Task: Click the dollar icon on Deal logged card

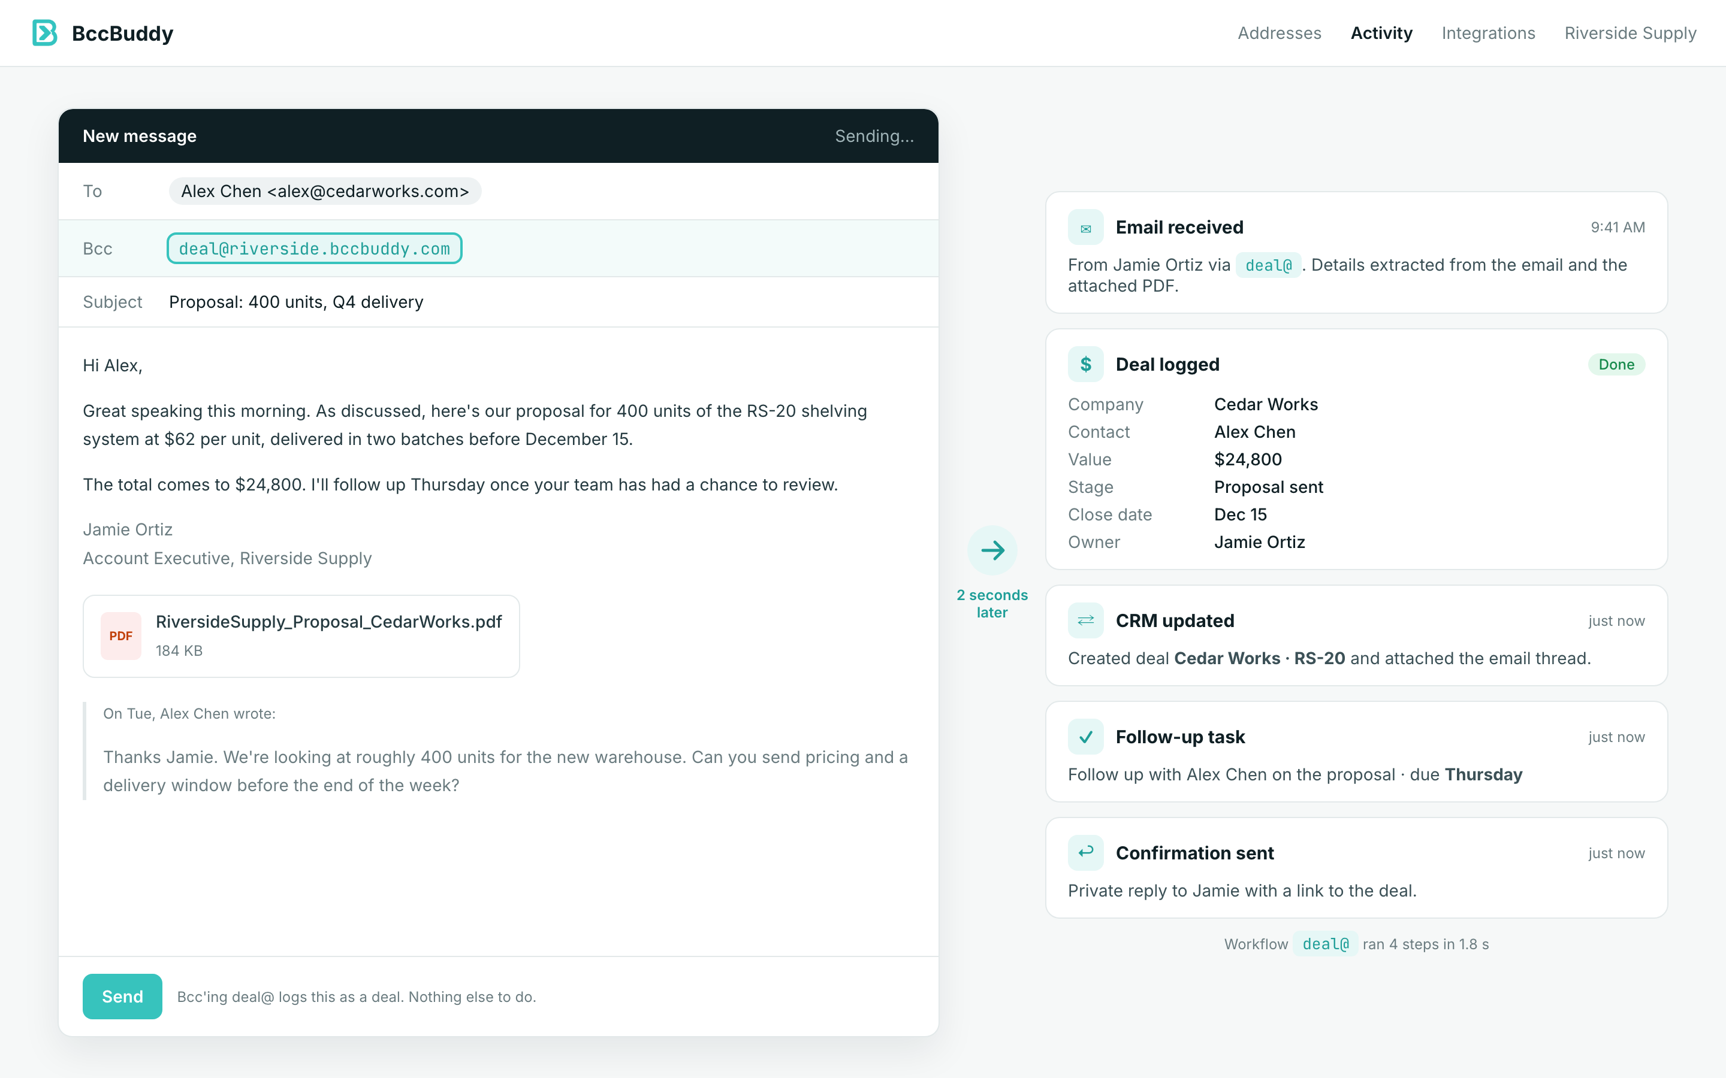Action: pos(1085,364)
